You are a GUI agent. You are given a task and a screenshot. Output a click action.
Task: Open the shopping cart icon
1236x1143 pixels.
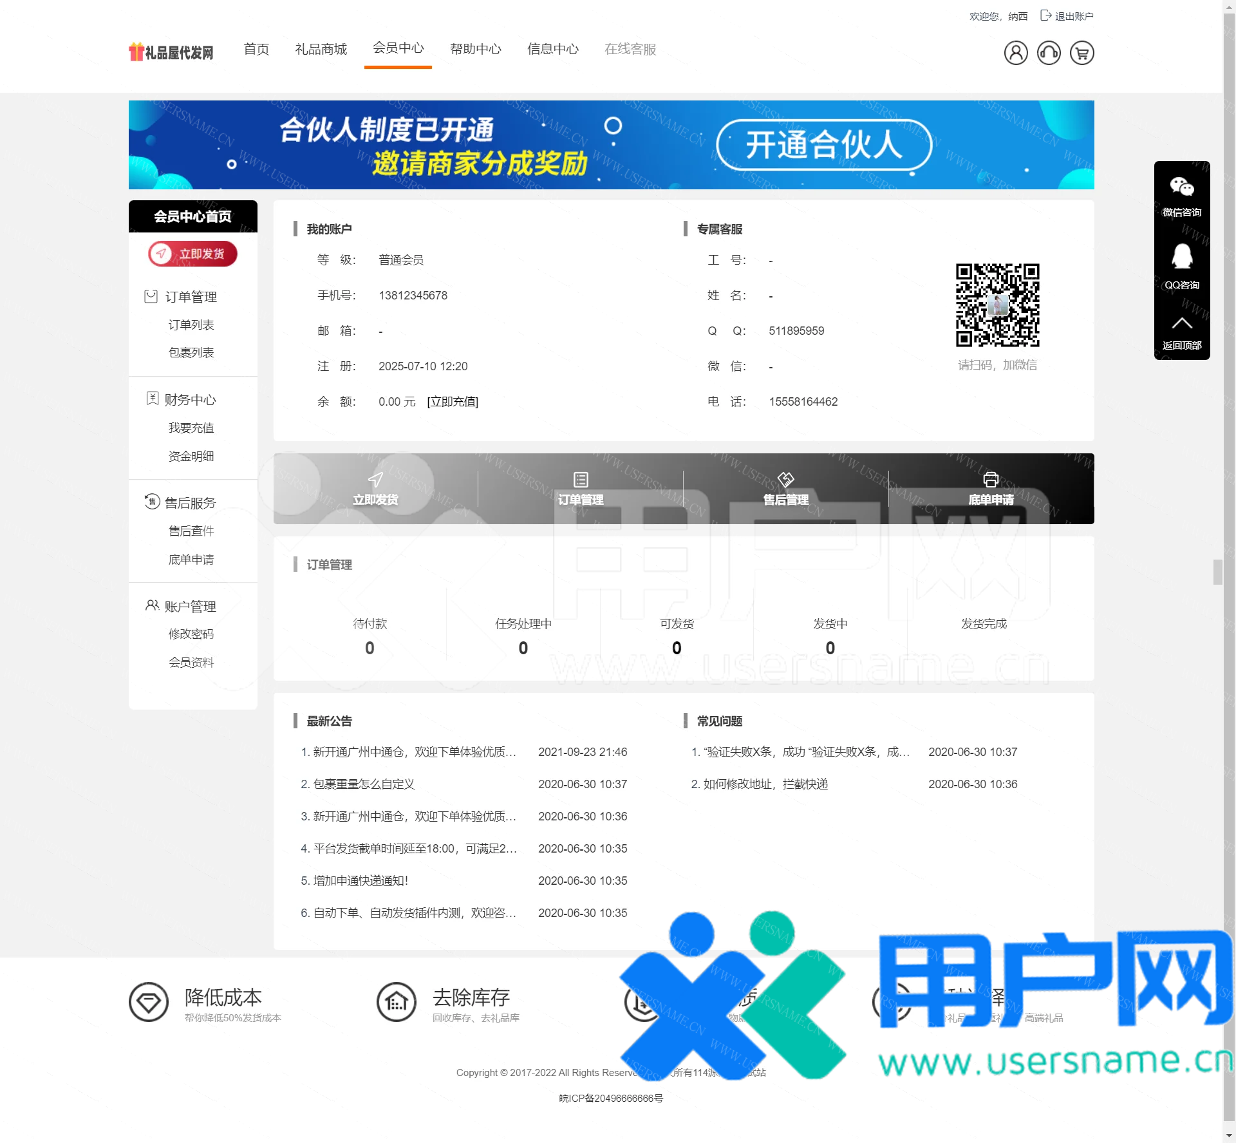pos(1081,53)
